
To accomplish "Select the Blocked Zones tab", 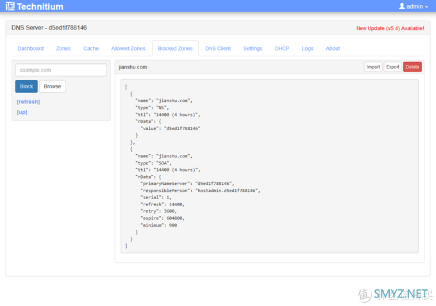I will point(175,49).
